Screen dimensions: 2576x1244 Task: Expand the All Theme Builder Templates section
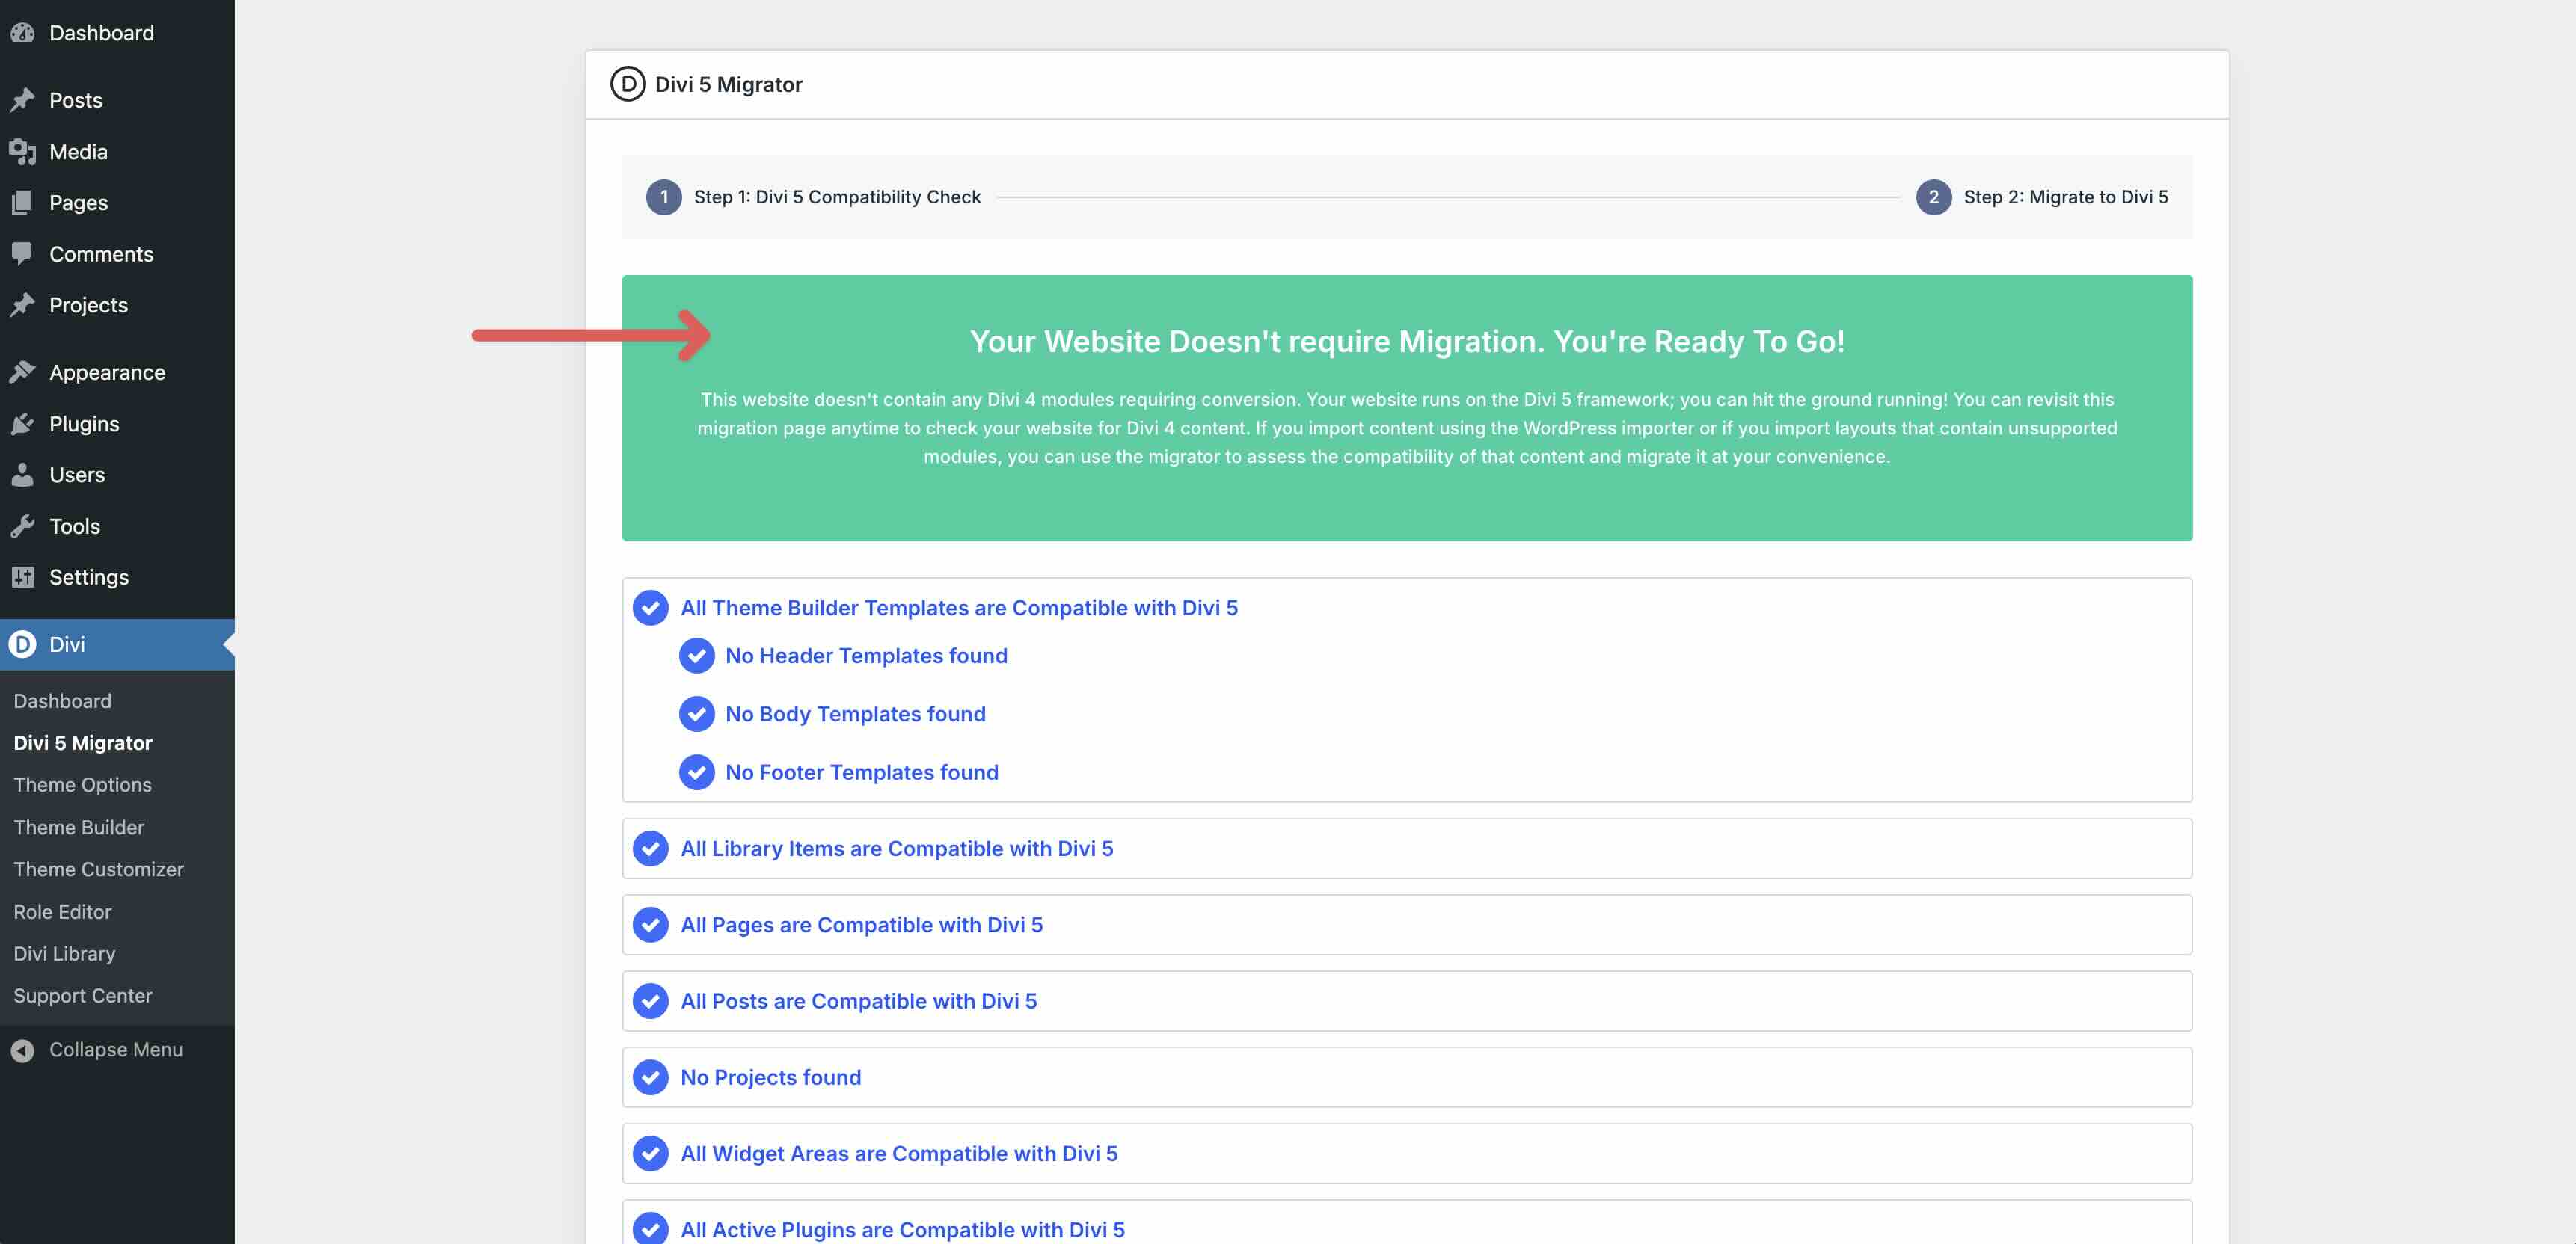(x=959, y=608)
